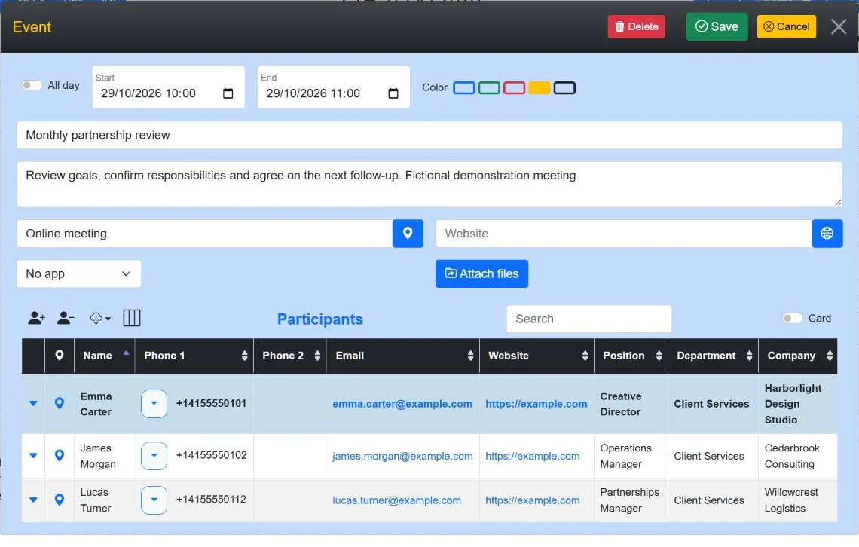Toggle the Card view switch
Viewport: 859px width, 547px height.
point(792,318)
